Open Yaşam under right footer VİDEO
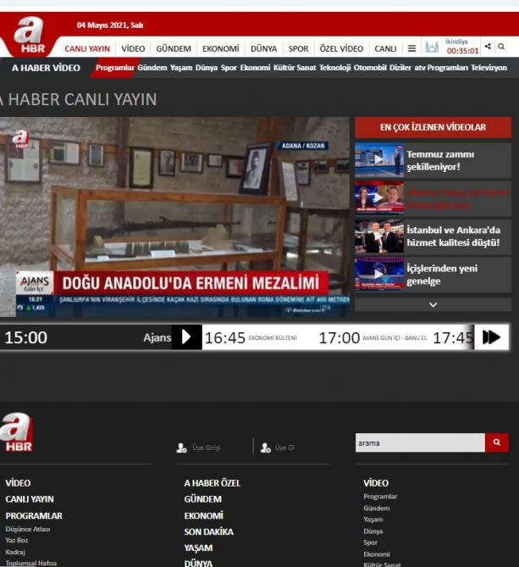This screenshot has height=567, width=519. tap(373, 520)
